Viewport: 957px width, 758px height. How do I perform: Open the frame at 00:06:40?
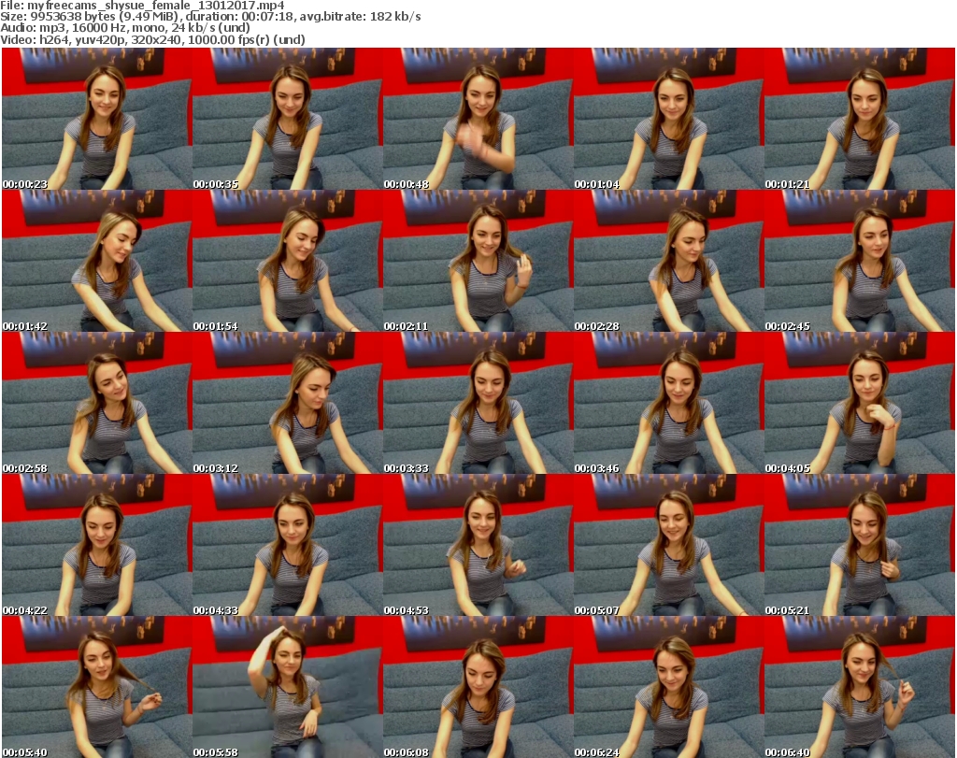(x=860, y=687)
